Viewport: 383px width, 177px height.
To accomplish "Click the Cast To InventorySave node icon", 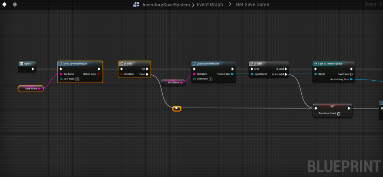I will [316, 63].
